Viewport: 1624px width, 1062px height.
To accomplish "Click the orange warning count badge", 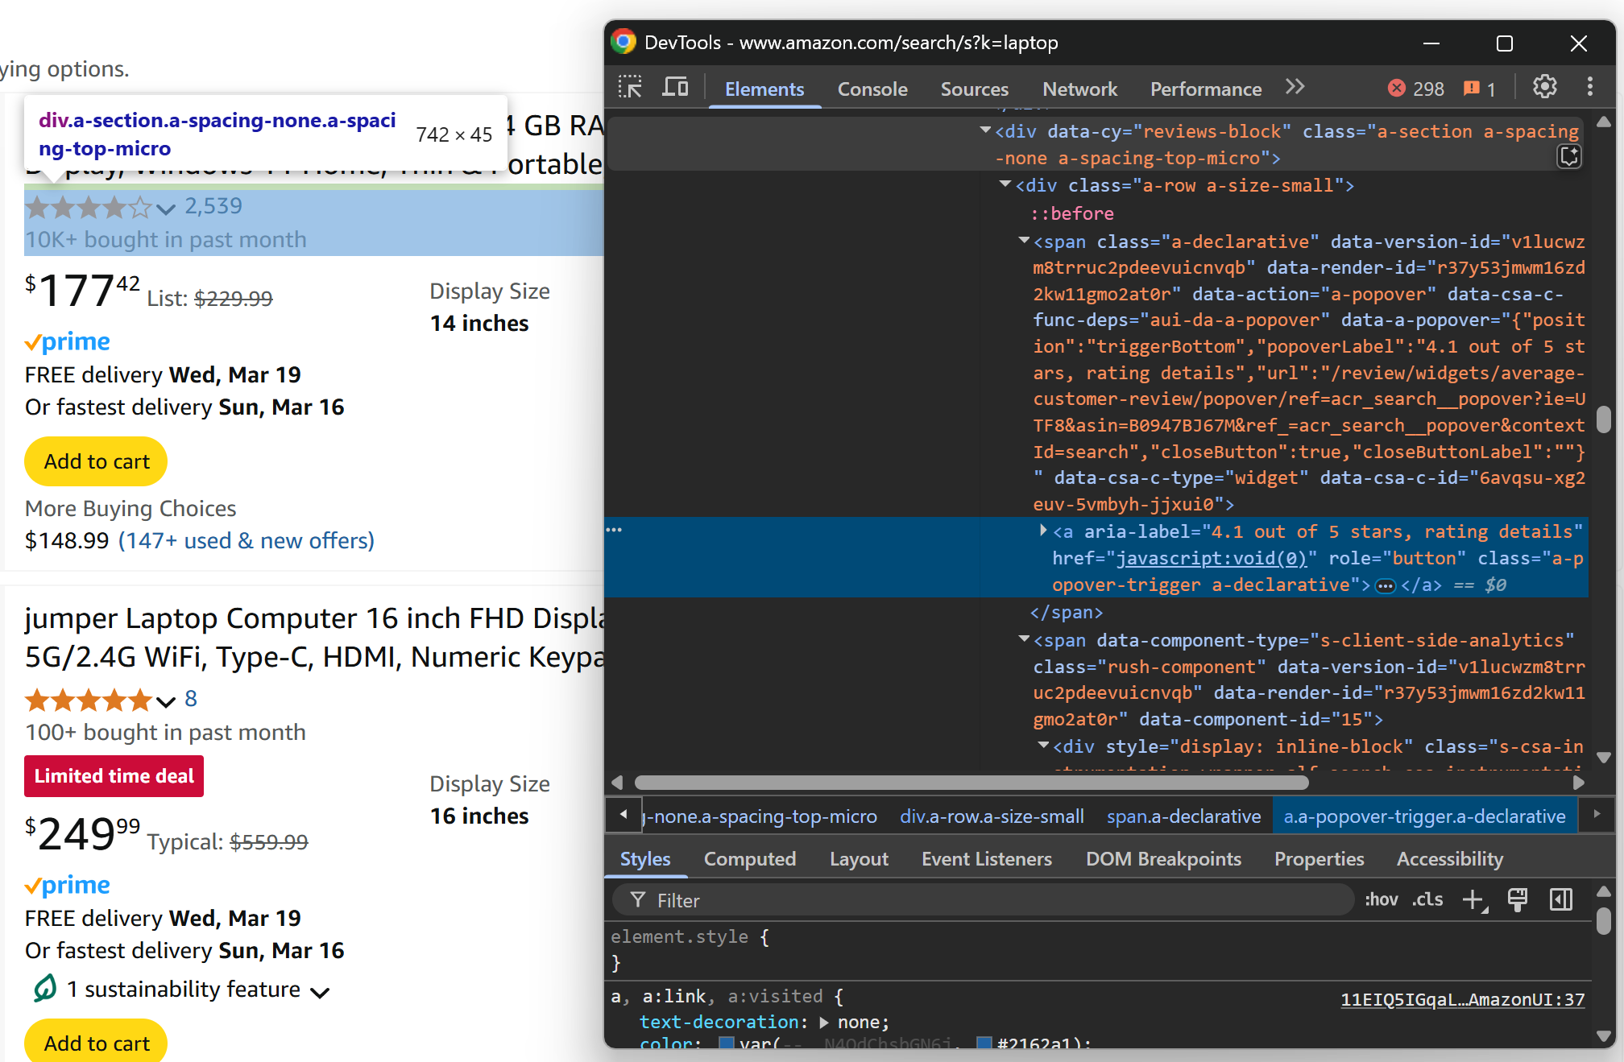I will [1480, 89].
